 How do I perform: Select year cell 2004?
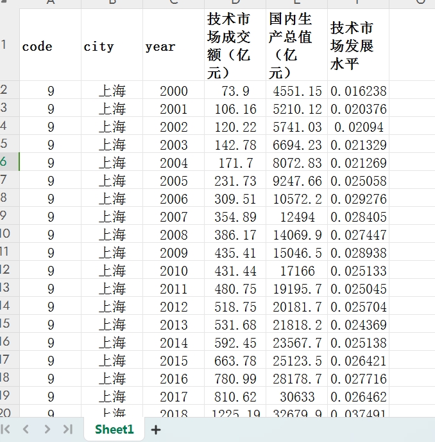point(173,163)
